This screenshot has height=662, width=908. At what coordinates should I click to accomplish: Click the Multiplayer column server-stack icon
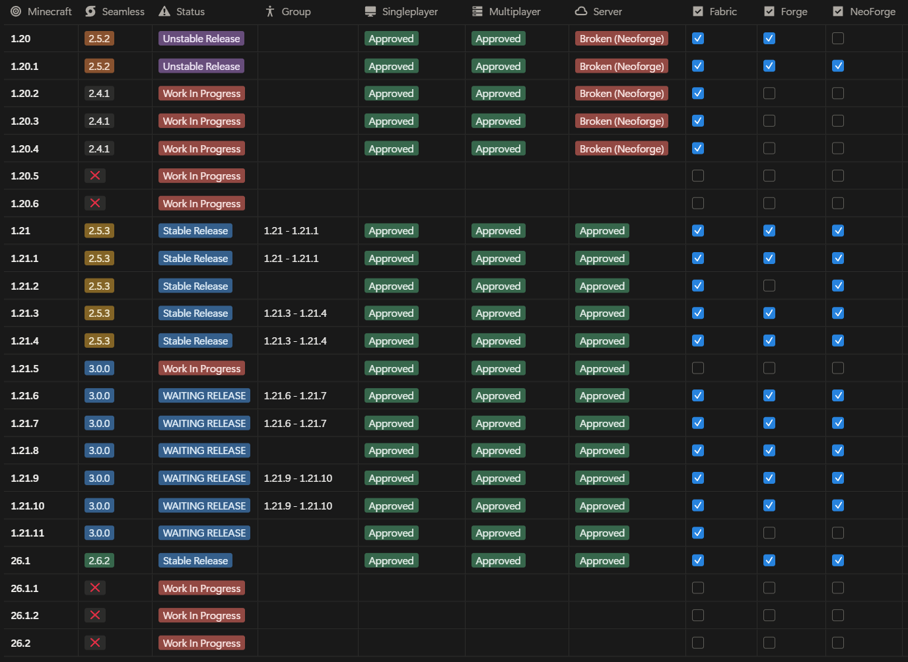[477, 11]
